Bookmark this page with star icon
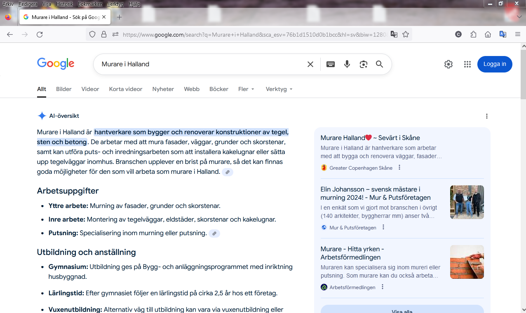The width and height of the screenshot is (526, 313). 406,35
